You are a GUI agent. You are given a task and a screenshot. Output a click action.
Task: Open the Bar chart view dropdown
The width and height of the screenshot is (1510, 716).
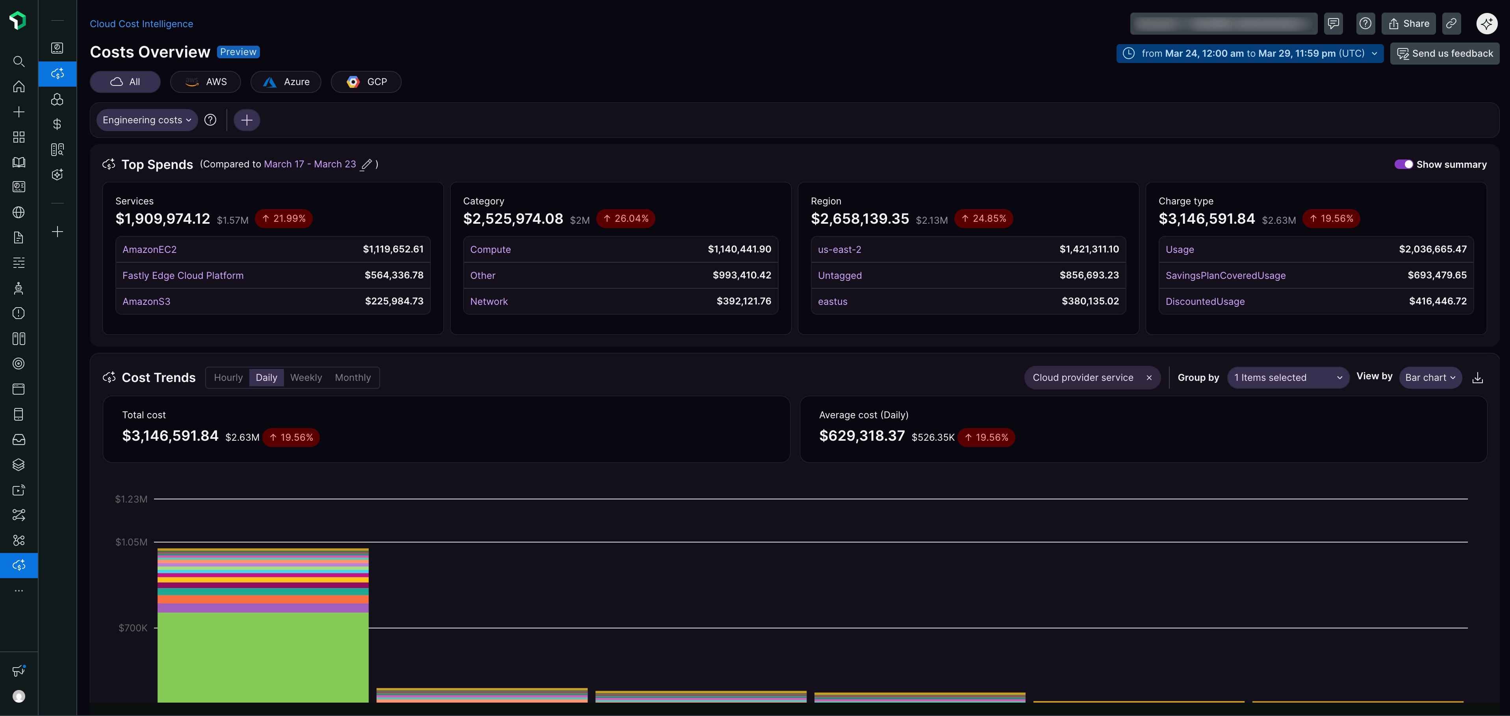click(x=1430, y=378)
